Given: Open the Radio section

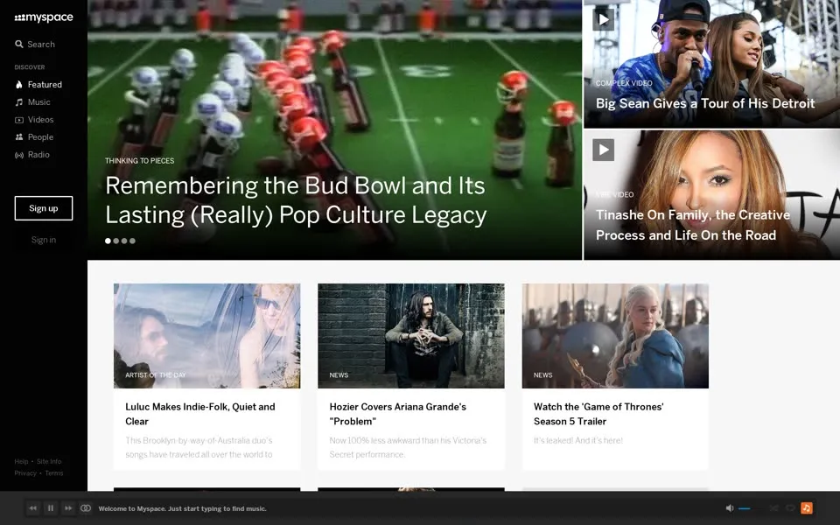Looking at the screenshot, I should pyautogui.click(x=32, y=155).
